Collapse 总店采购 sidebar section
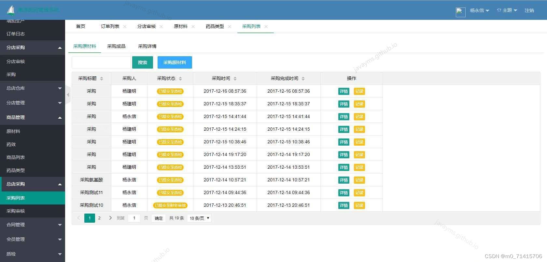This screenshot has height=262, width=547. coord(33,184)
